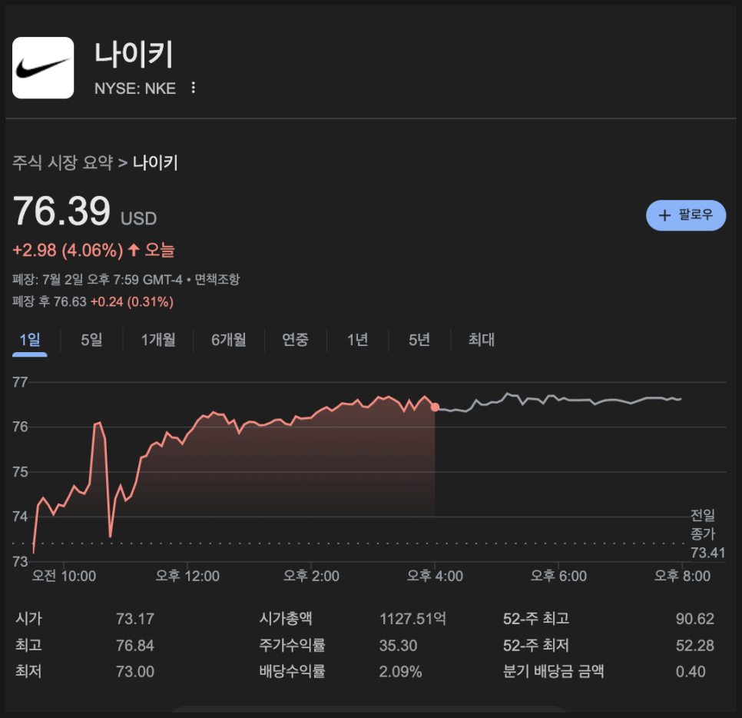Click the 팔로우 follow button
The image size is (742, 718).
coord(686,215)
